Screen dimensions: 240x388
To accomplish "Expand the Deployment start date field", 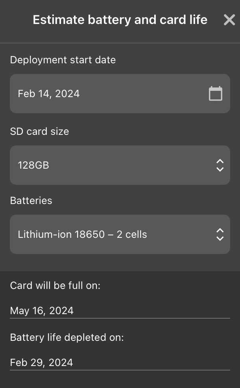I will [x=120, y=94].
